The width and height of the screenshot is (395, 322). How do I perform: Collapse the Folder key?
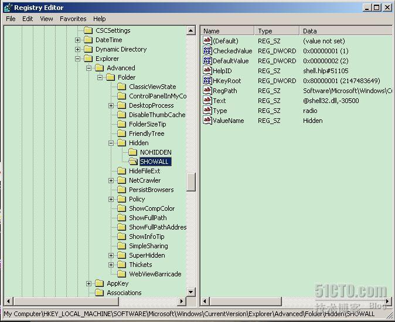(x=100, y=77)
